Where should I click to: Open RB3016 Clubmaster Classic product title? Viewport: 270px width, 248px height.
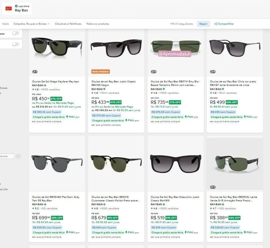[115, 199]
